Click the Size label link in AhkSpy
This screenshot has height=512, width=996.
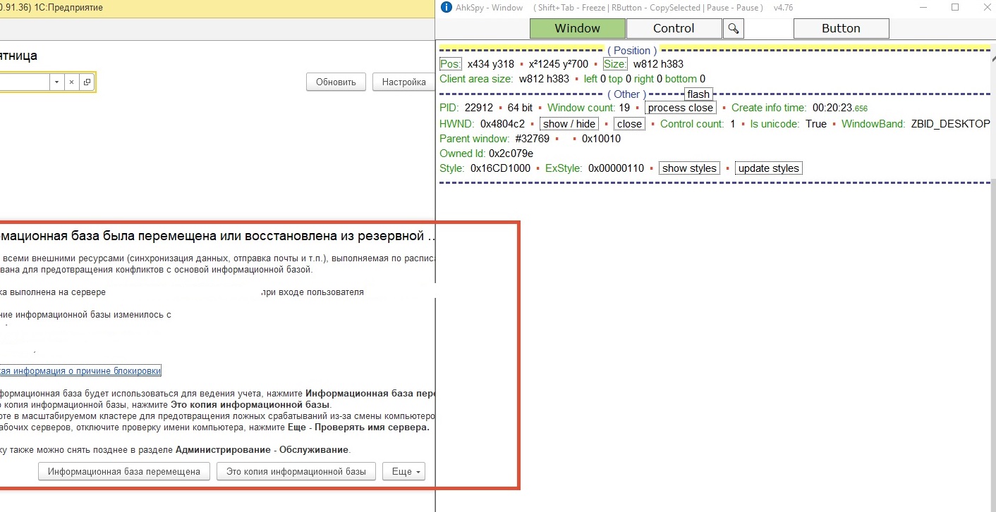pos(614,64)
